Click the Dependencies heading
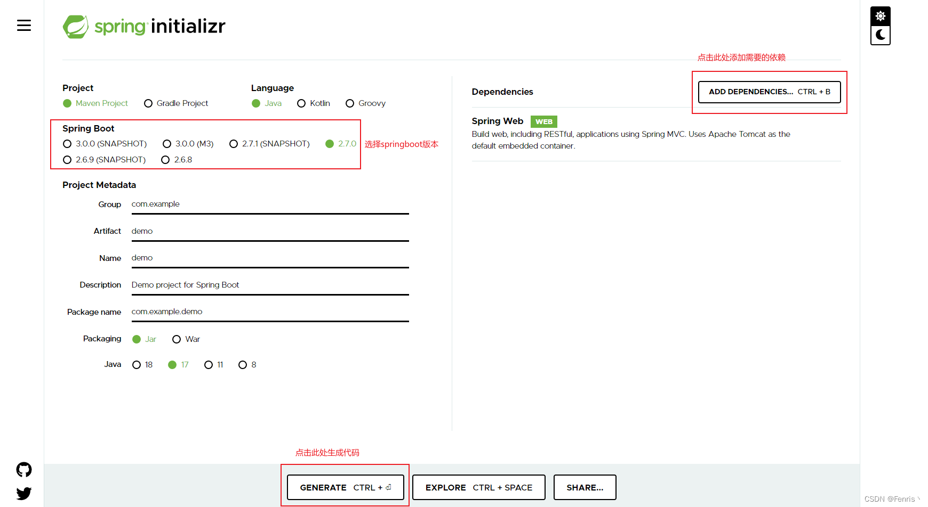The height and width of the screenshot is (507, 928). click(x=502, y=92)
